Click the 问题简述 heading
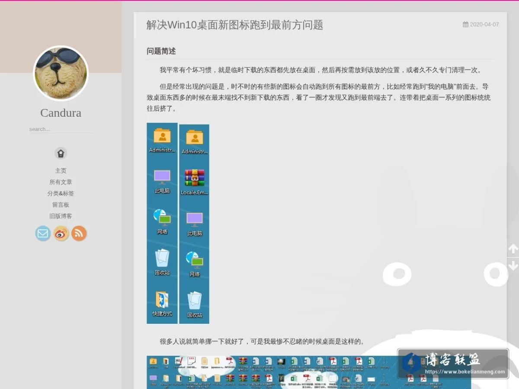This screenshot has width=519, height=389. click(x=161, y=51)
